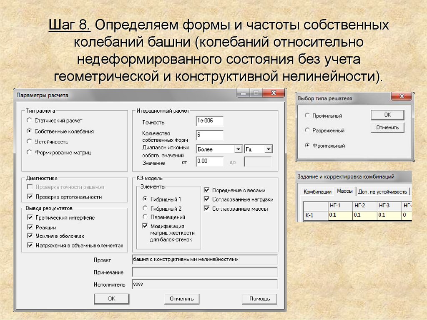Select Перемещений element type
The width and height of the screenshot is (427, 320).
tap(145, 217)
